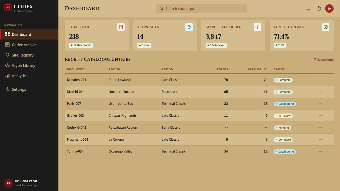Open Codex Archive section
340x191 pixels.
tap(29, 45)
